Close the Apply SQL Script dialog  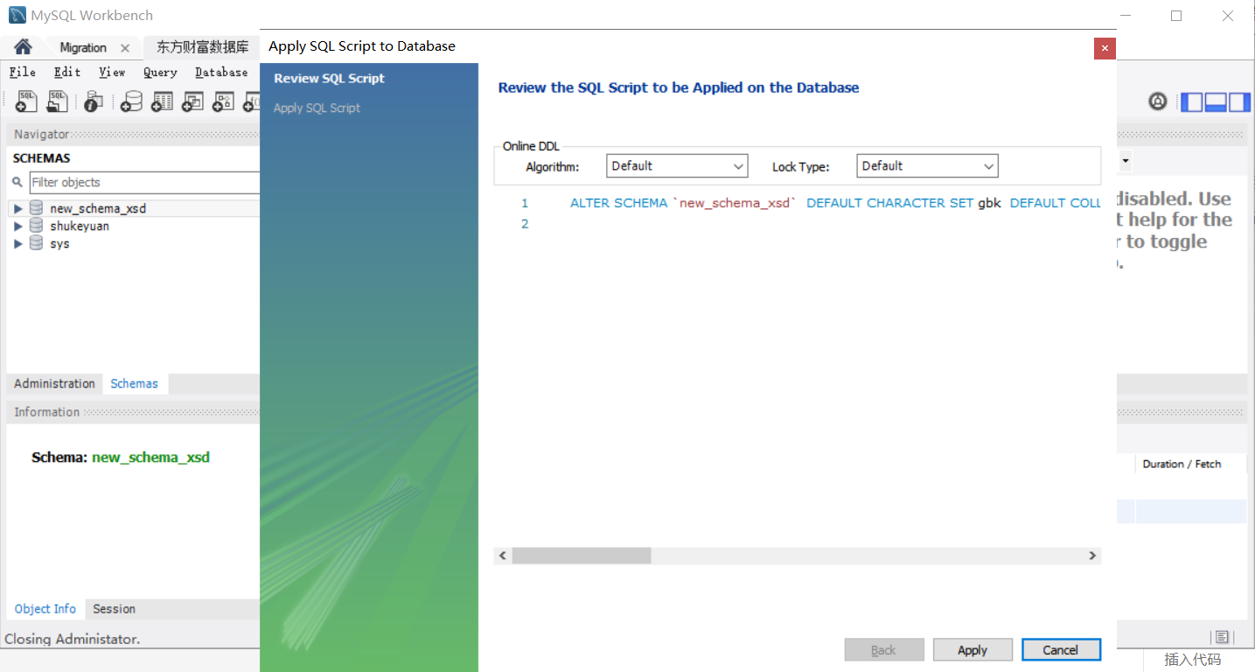coord(1105,48)
